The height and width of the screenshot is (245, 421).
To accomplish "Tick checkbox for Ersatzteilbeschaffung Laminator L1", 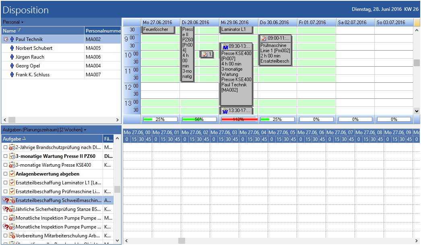I will (x=5, y=182).
